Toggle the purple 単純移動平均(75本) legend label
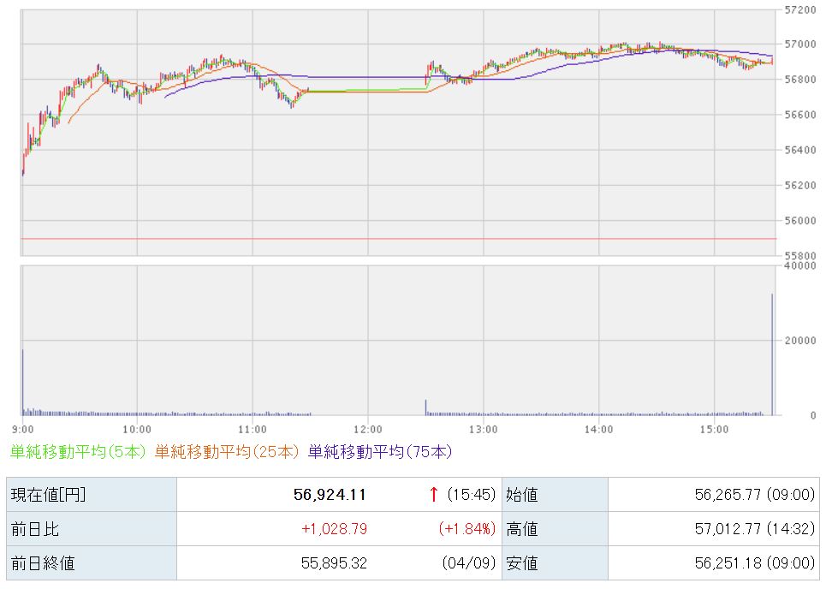The image size is (826, 589). tap(380, 451)
